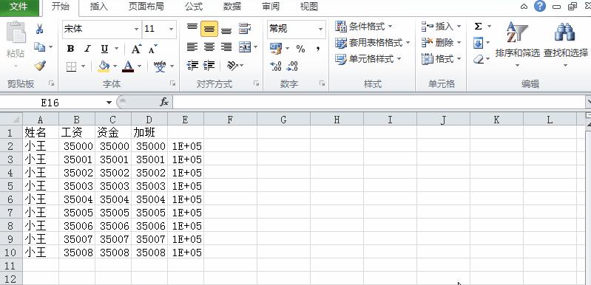Expand the 单元格样式 dropdown
The image size is (591, 285).
(399, 59)
